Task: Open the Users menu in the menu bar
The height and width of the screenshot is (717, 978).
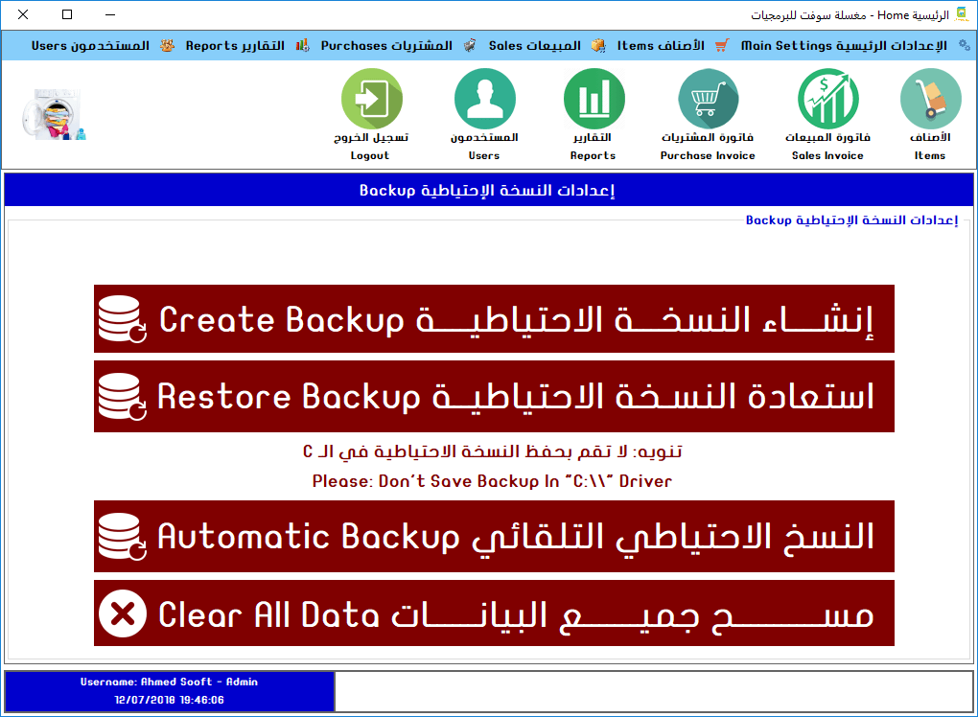Action: 91,44
